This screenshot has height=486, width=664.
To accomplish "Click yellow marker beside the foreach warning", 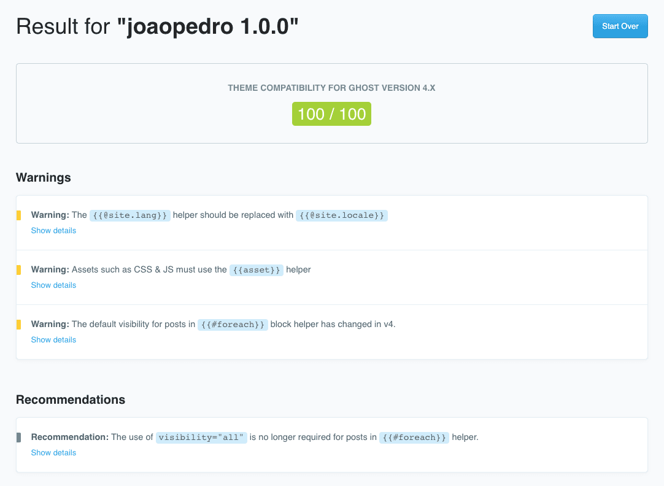I will [18, 325].
